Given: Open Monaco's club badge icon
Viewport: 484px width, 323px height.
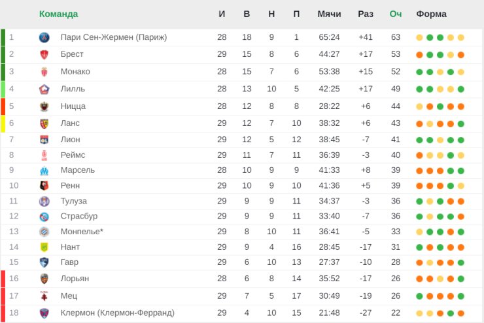Looking at the screenshot, I should (x=44, y=72).
